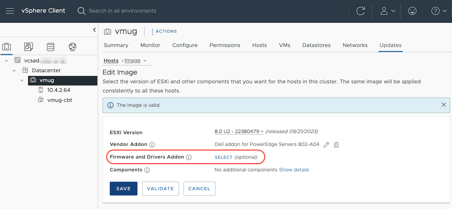Collapse the Datacenter tree node
This screenshot has height=209, width=452.
click(14, 70)
